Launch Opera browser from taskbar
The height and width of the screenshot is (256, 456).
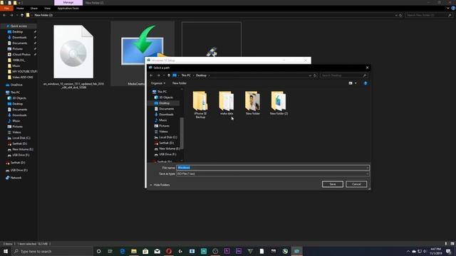click(169, 251)
